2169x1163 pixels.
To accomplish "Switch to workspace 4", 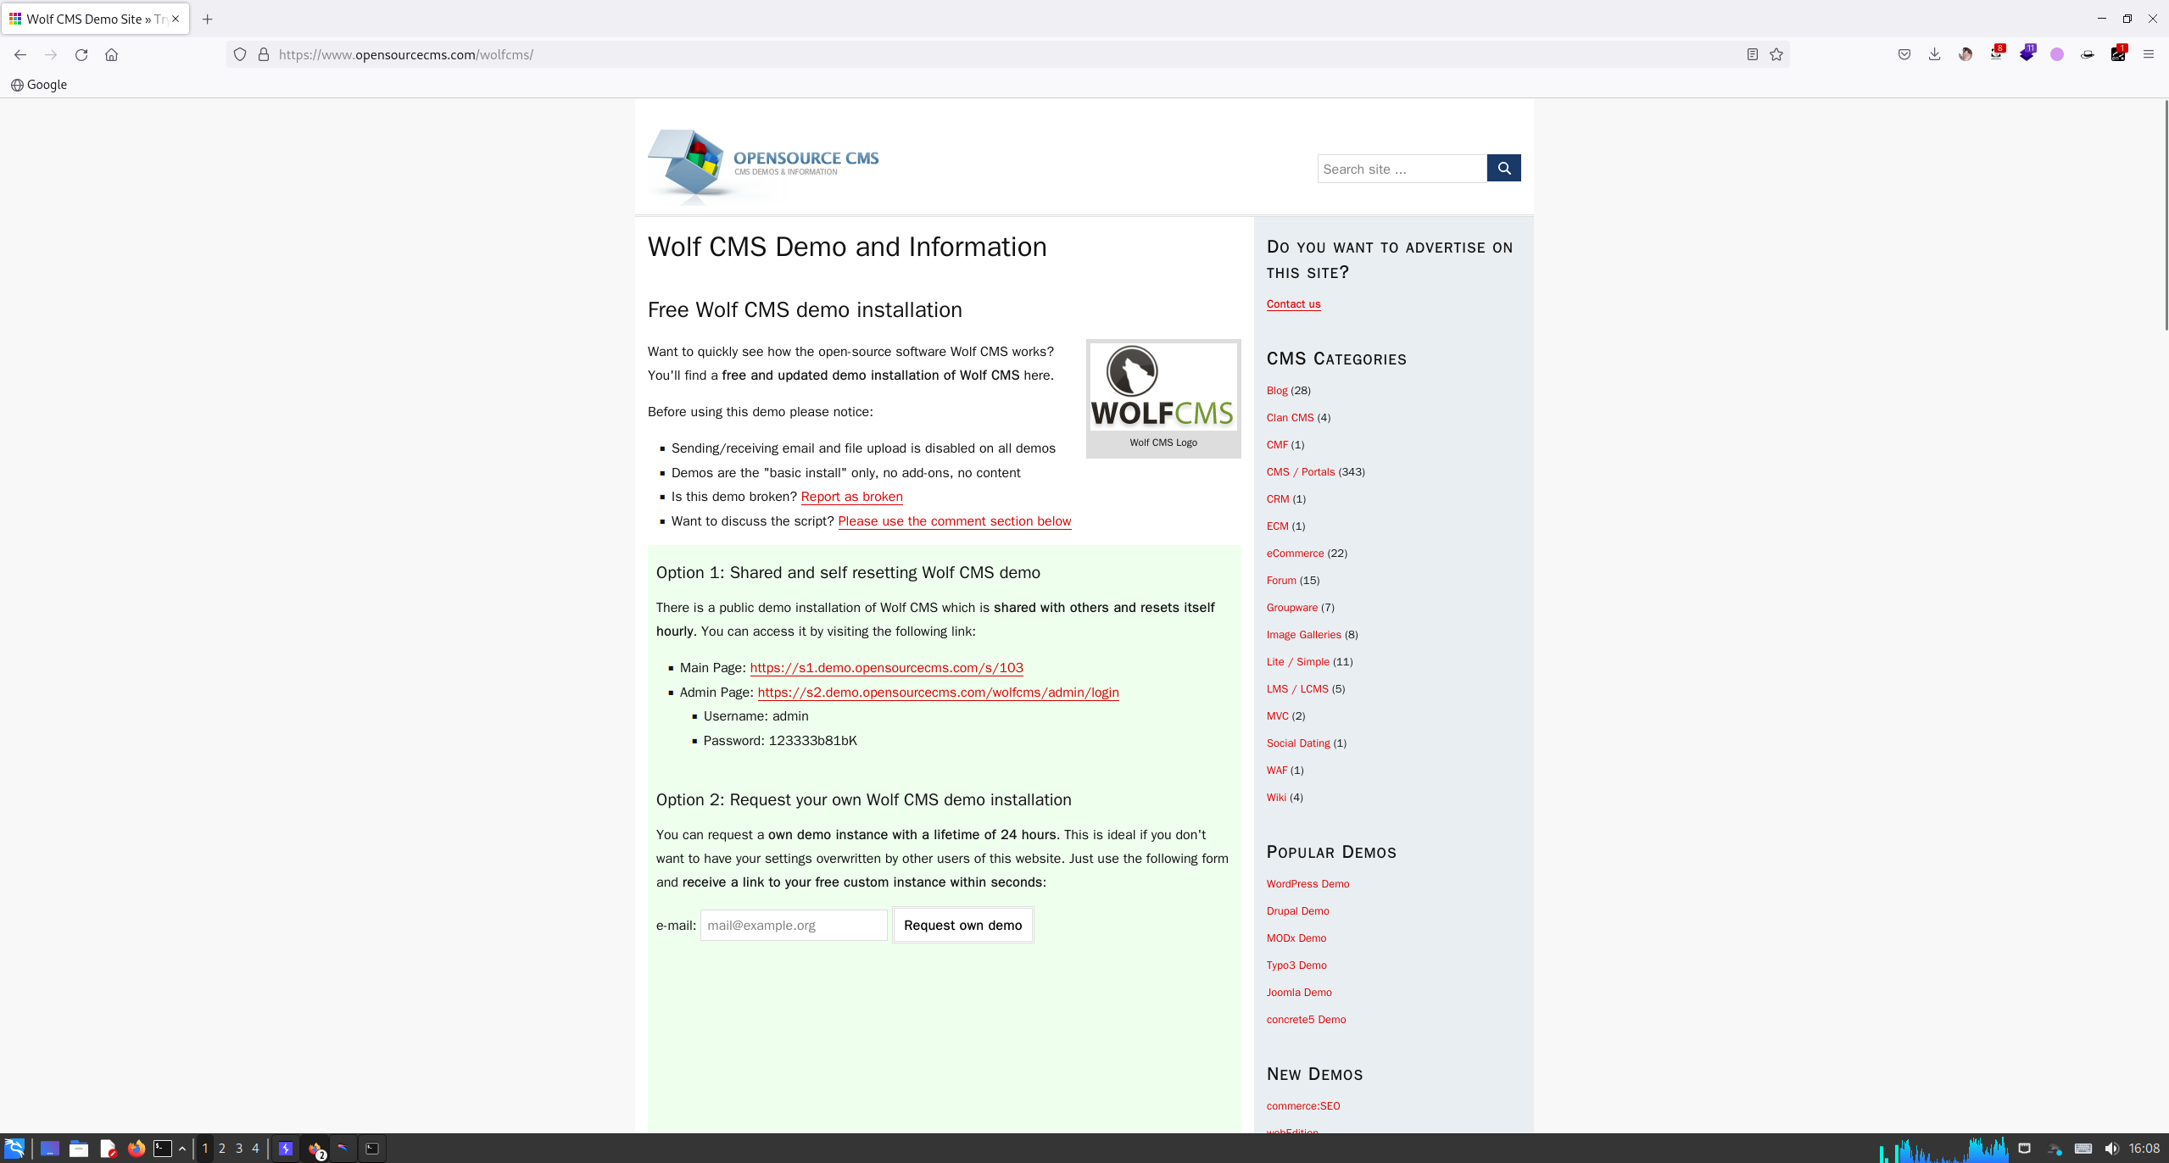I will click(x=255, y=1149).
